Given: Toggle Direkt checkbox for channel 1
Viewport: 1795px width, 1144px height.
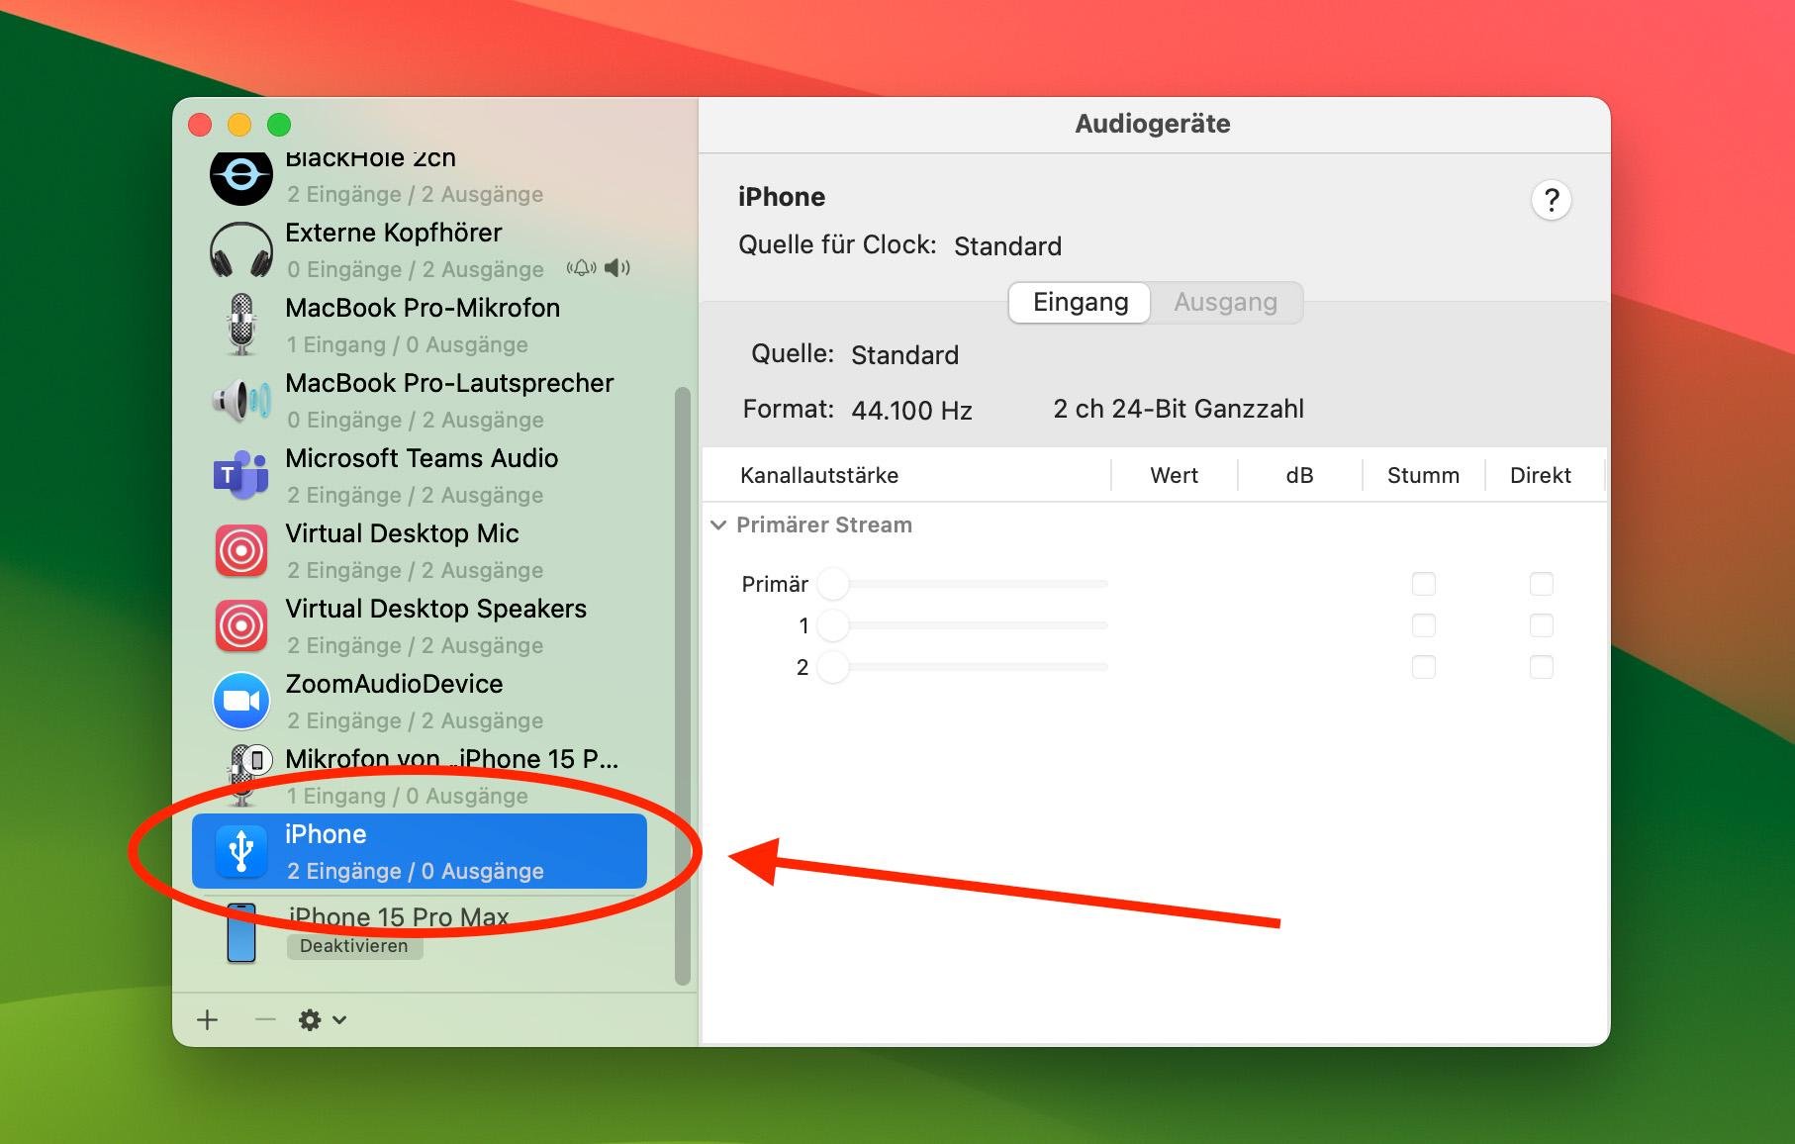Looking at the screenshot, I should 1541,625.
